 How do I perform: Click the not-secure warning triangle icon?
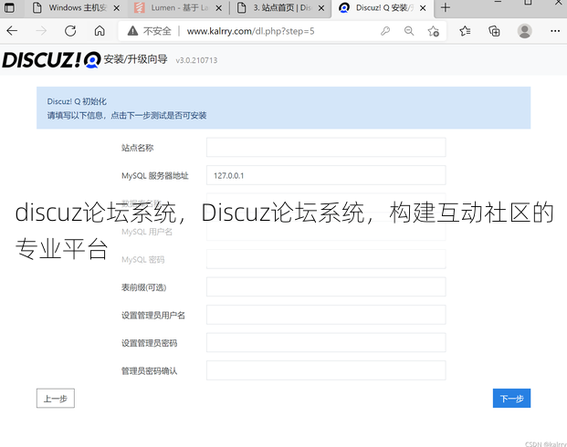pos(132,31)
